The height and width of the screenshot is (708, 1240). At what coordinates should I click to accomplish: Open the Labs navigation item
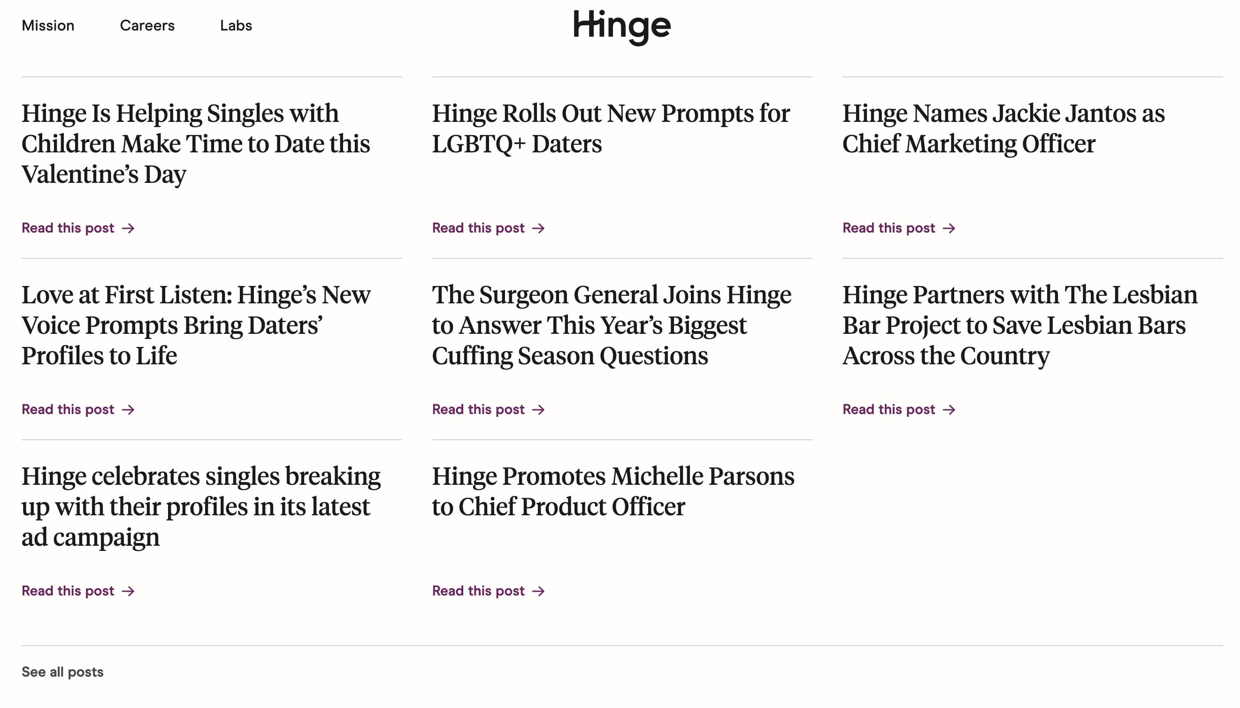pyautogui.click(x=236, y=25)
